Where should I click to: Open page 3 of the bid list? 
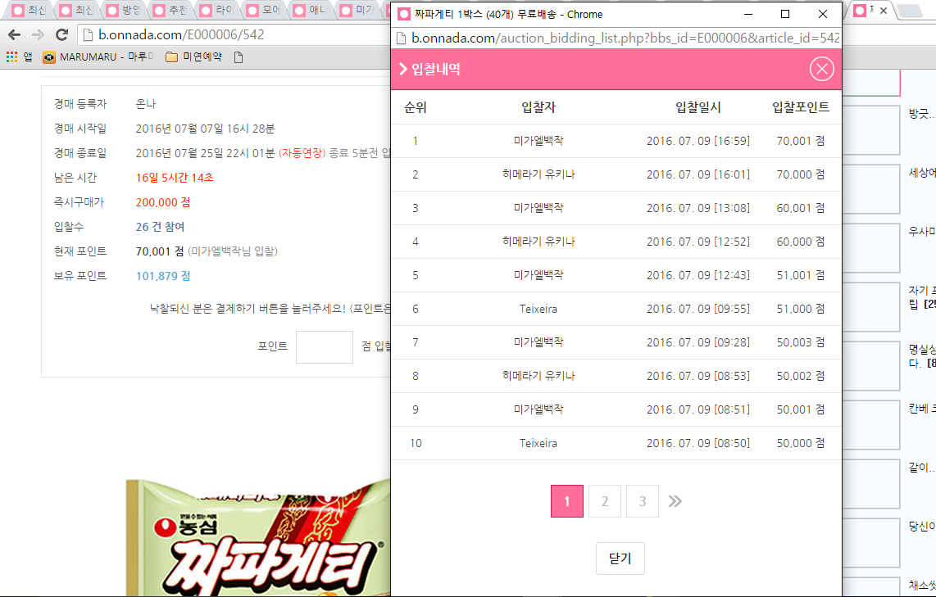[x=643, y=501]
